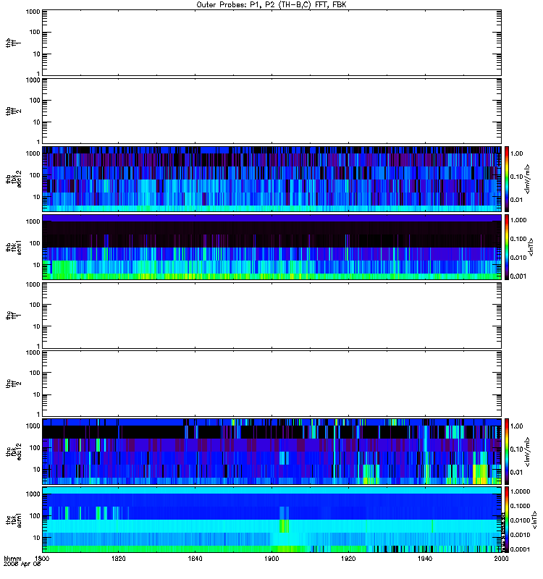Click '0.0010' on the thc scm1 color bar
The height and width of the screenshot is (579, 543).
tap(520, 535)
